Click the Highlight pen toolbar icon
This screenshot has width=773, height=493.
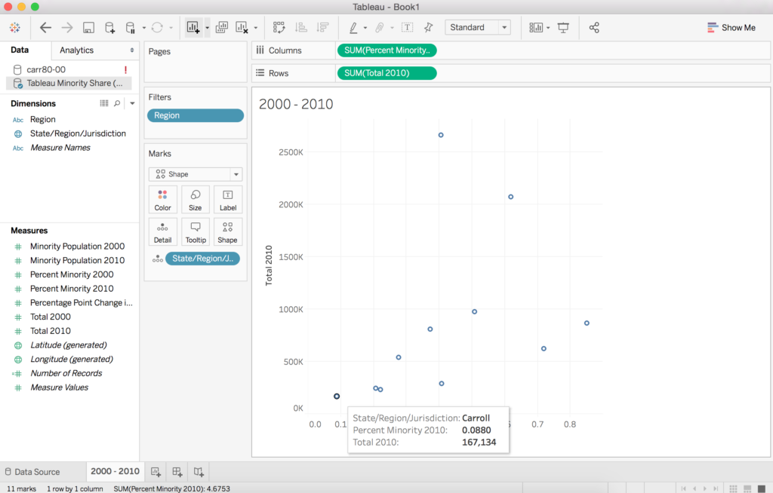(353, 28)
